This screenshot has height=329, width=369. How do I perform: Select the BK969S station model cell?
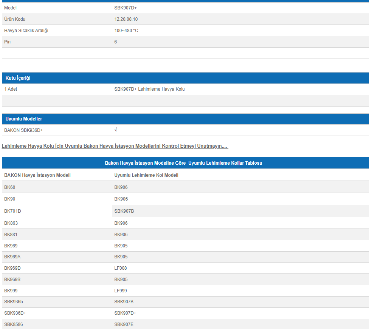click(57, 280)
